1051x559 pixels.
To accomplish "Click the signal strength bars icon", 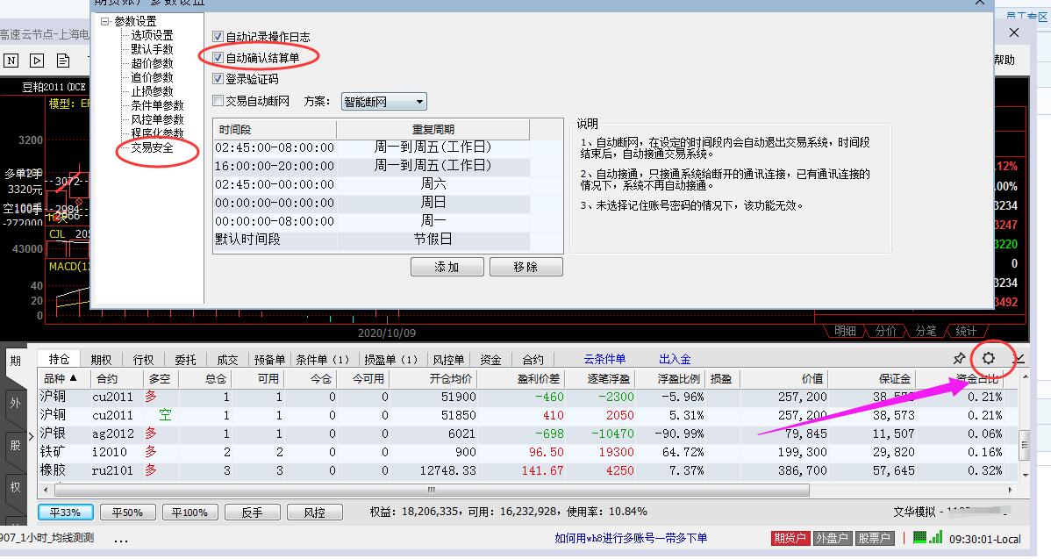I will pos(935,537).
